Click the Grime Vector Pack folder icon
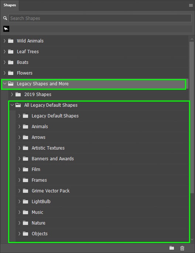195x253 pixels. click(25, 191)
